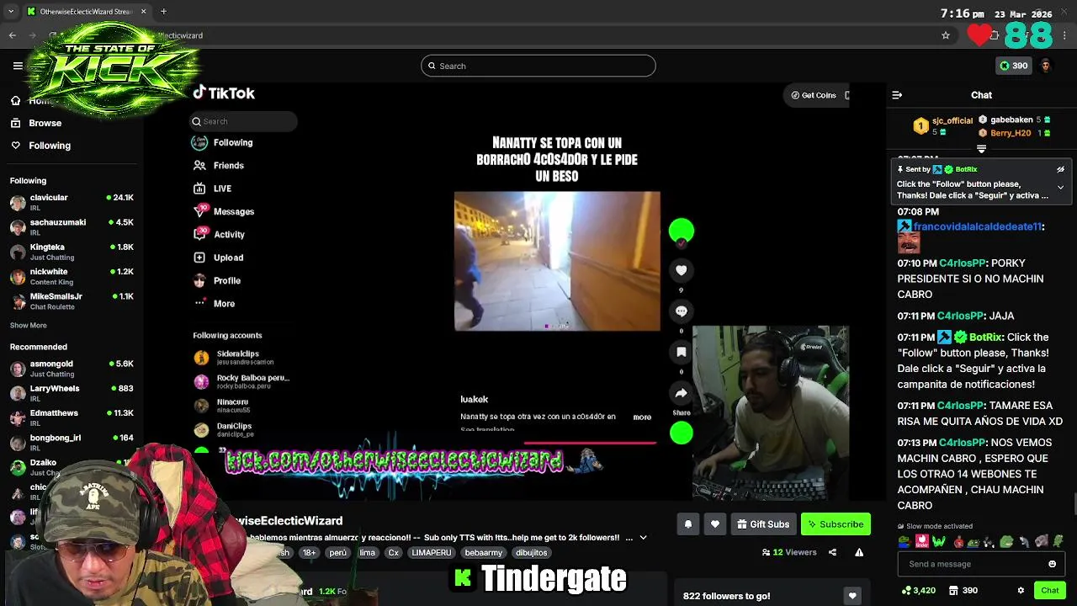Toggle follow heart next to Gift Subs

(715, 524)
